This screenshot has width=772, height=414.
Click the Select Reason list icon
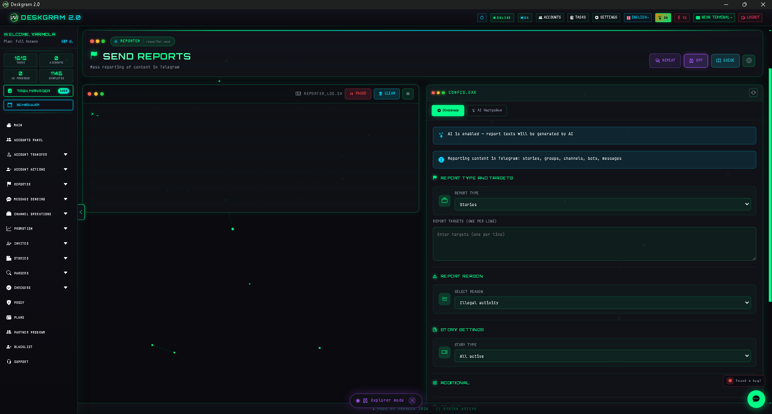coord(445,299)
